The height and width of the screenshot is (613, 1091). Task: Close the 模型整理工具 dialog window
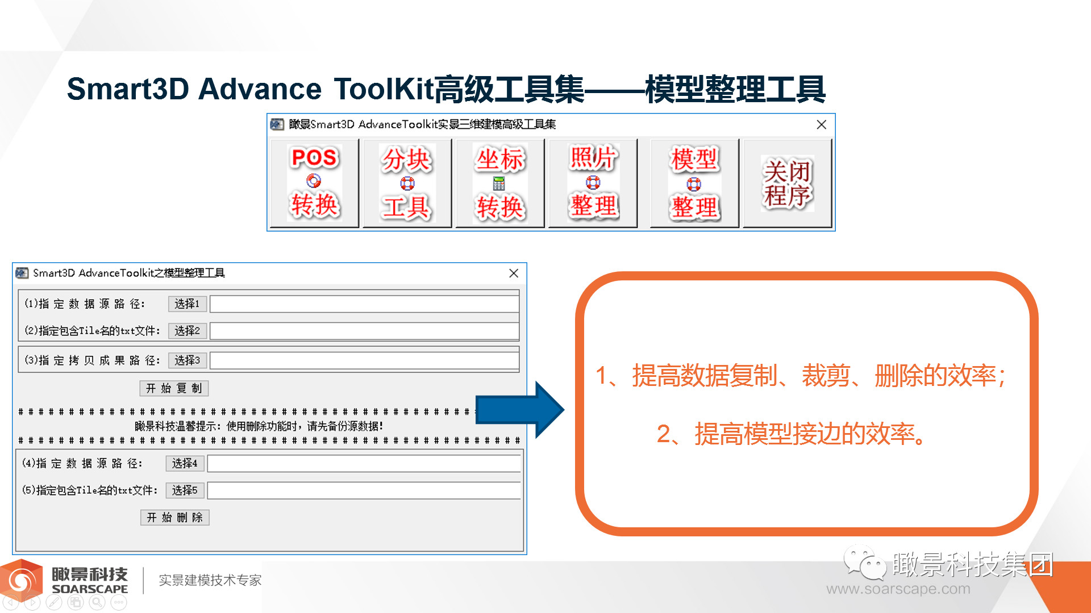coord(514,273)
